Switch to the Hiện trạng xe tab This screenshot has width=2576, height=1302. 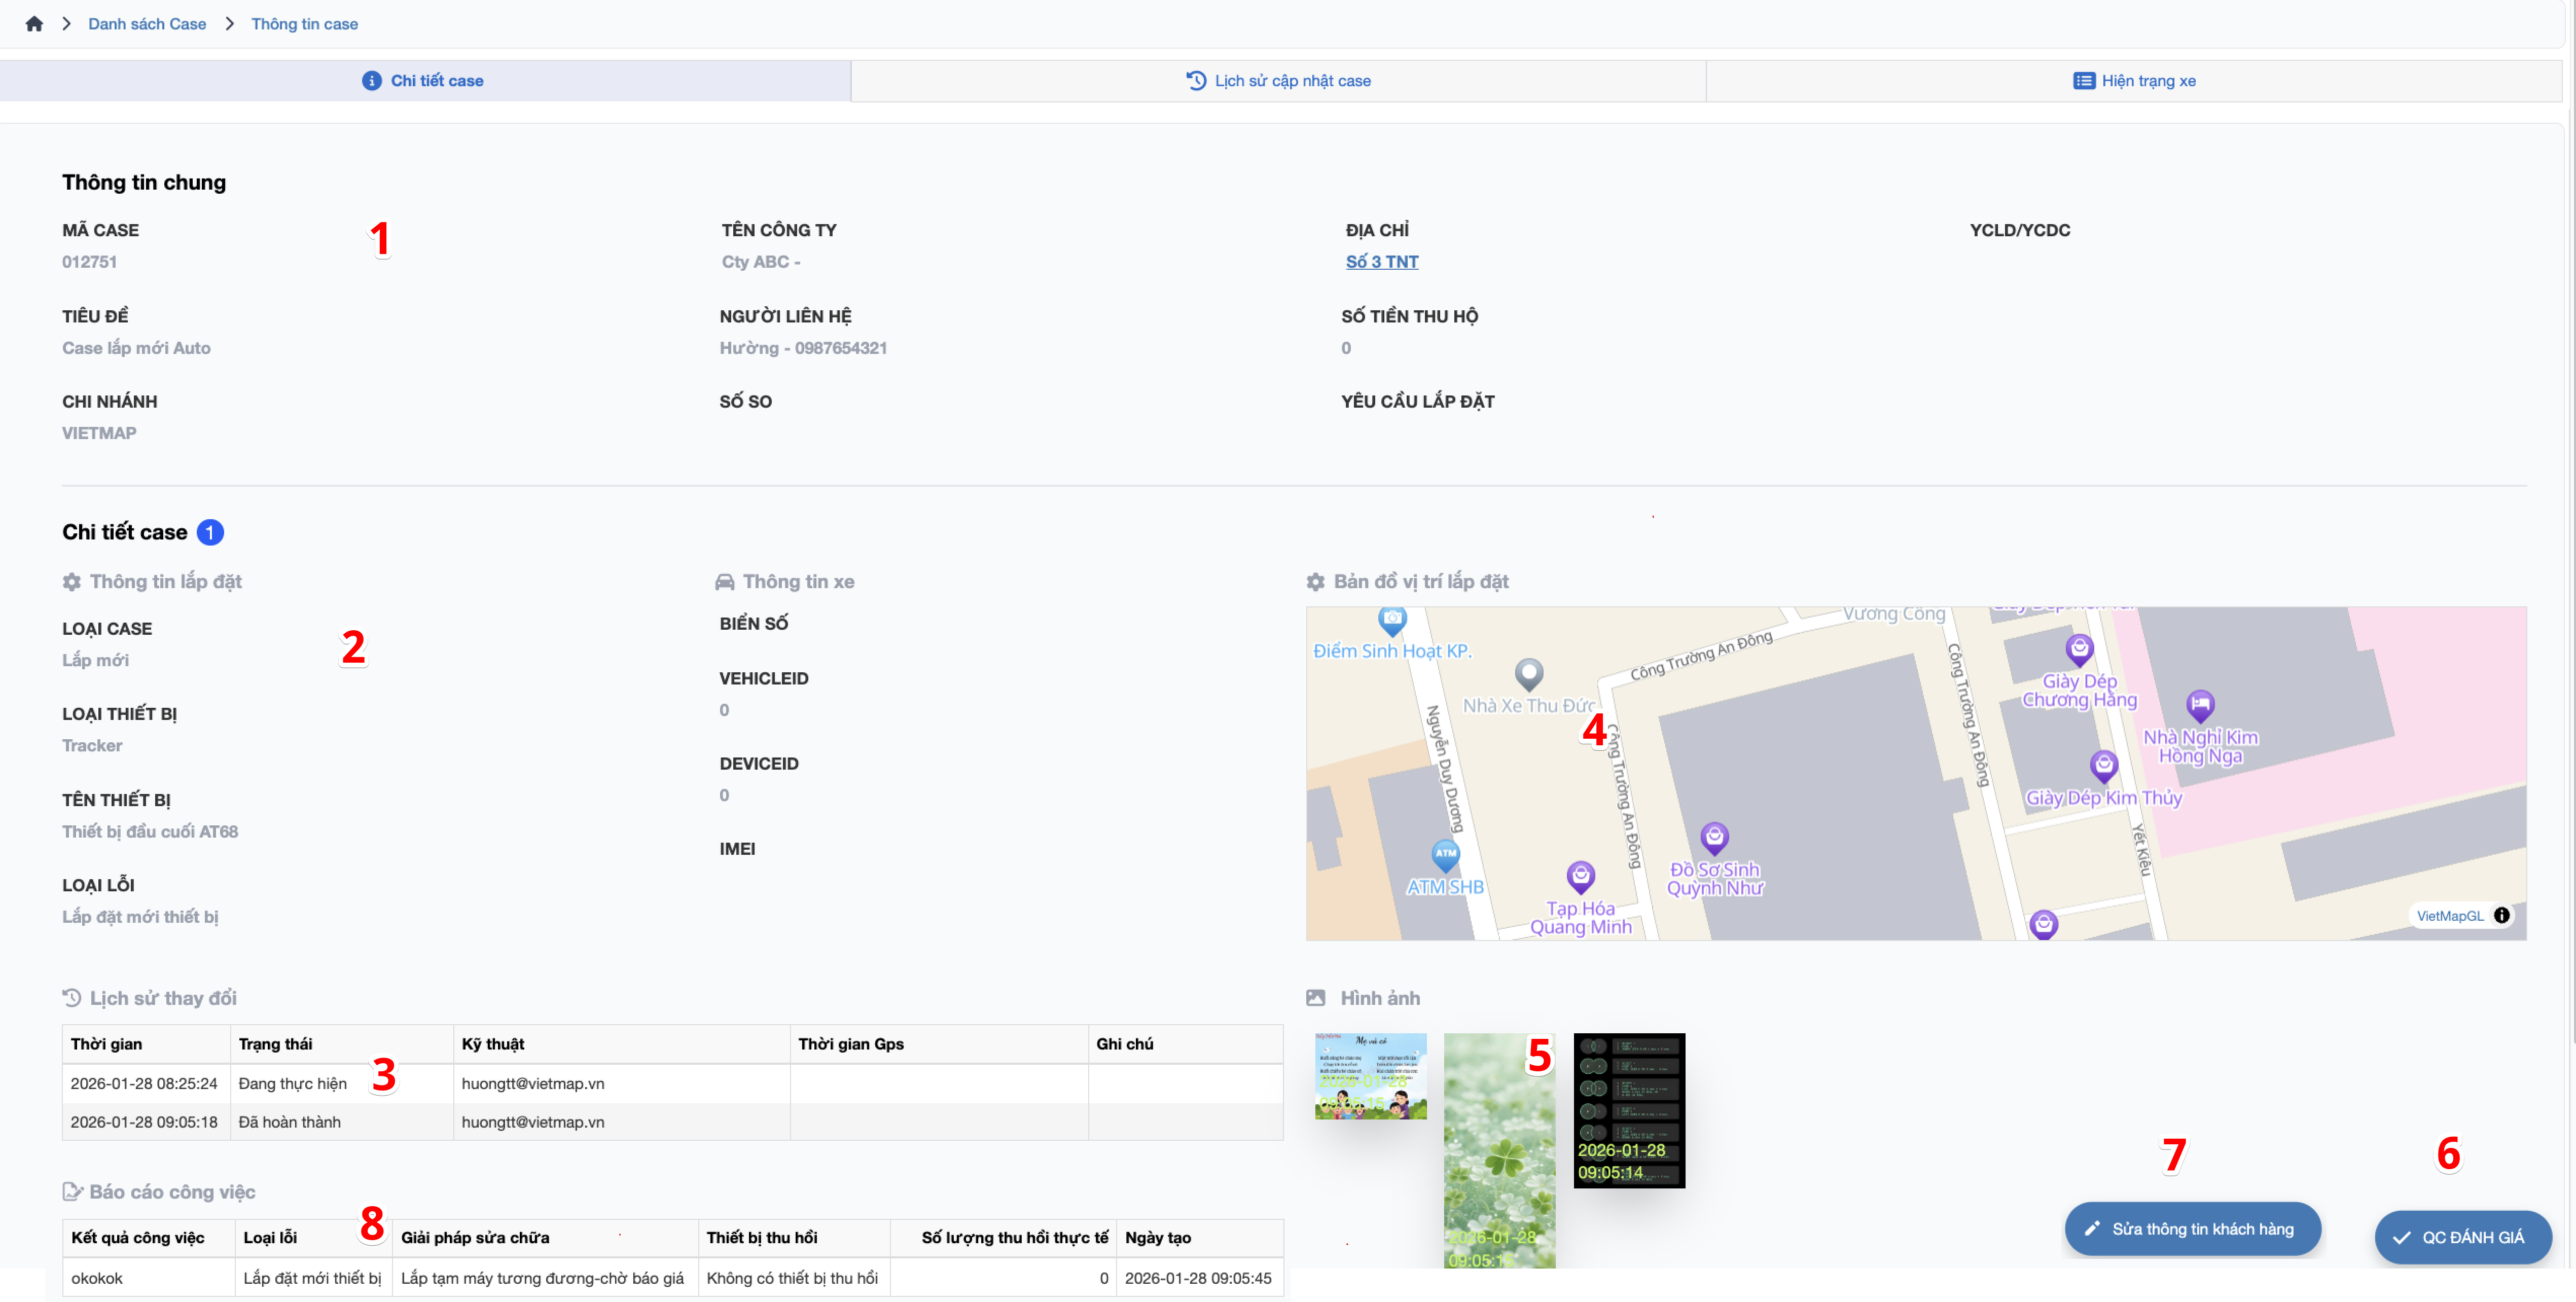click(x=2134, y=80)
